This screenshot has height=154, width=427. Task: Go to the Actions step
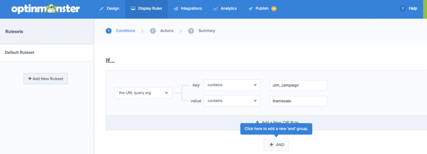tap(167, 31)
